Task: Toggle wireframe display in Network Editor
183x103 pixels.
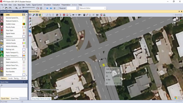Action: 37,15
